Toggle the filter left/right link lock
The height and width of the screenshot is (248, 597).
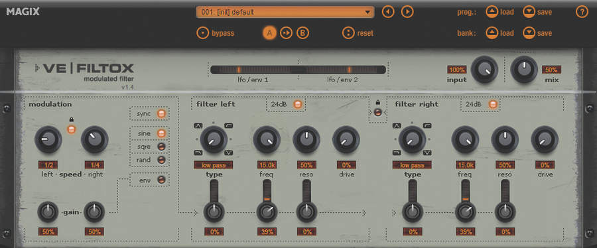(x=377, y=112)
